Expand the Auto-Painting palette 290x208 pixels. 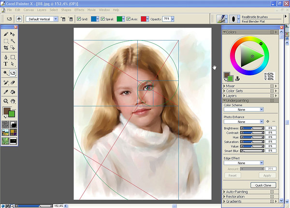pos(224,192)
